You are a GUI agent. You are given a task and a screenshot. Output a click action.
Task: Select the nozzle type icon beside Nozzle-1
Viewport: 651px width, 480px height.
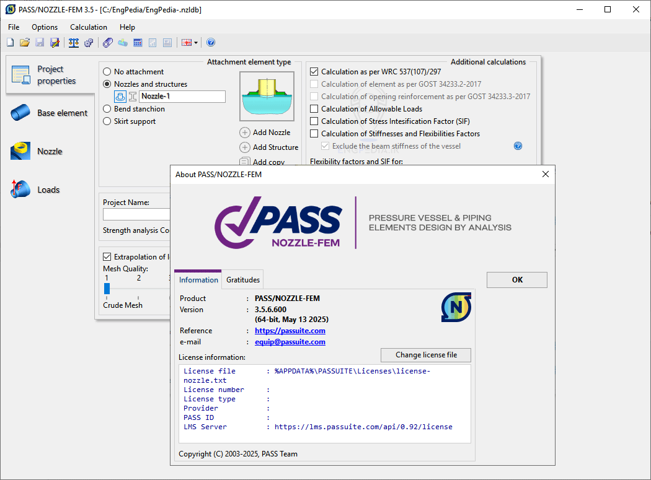(x=121, y=97)
